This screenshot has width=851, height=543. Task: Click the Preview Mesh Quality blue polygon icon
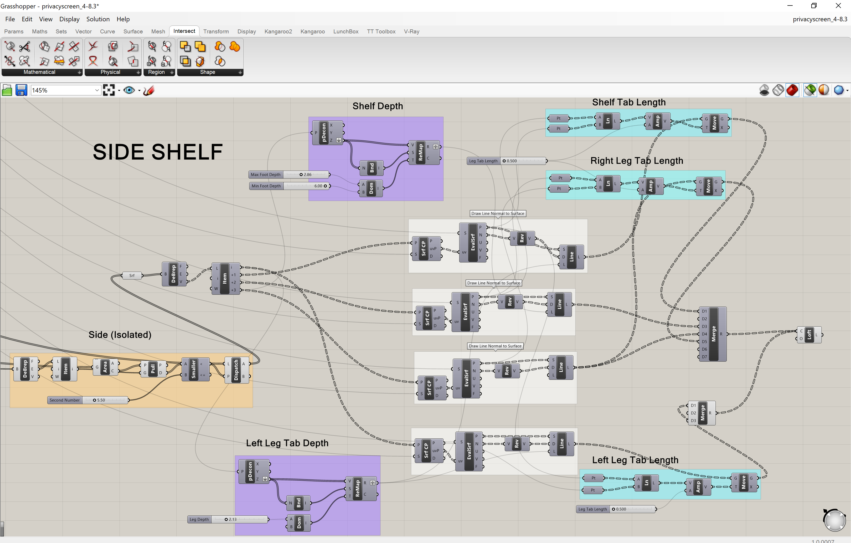[839, 90]
